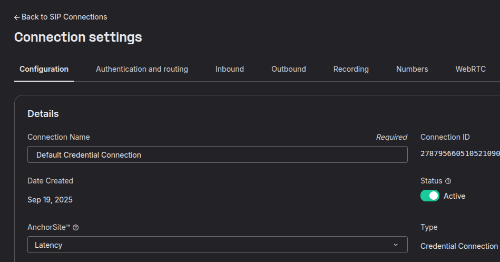Click the Credential Connection type text
Viewport: 500px width, 262px height.
459,246
